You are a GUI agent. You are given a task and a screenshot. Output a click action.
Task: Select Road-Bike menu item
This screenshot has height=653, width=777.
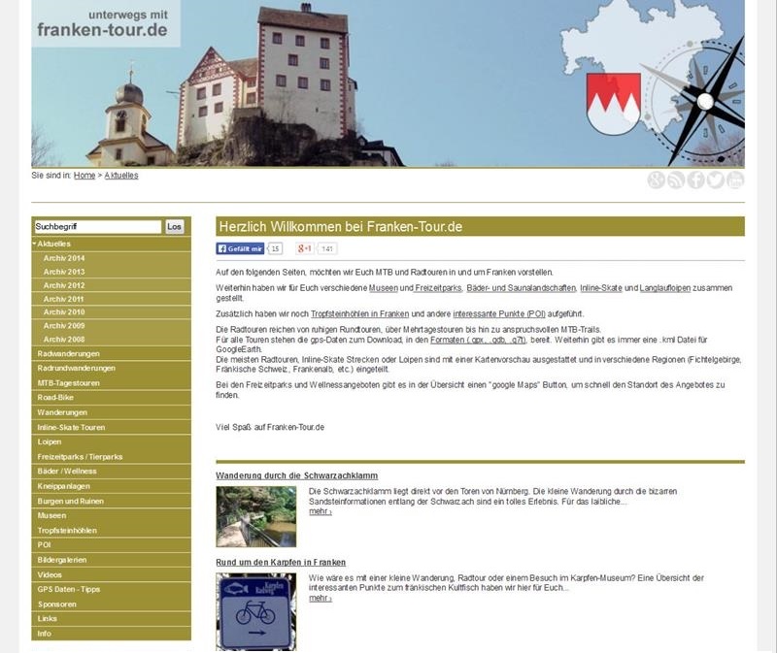coord(111,397)
